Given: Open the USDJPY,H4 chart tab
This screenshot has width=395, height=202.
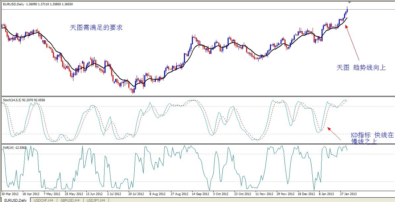Looking at the screenshot, I should [x=96, y=200].
